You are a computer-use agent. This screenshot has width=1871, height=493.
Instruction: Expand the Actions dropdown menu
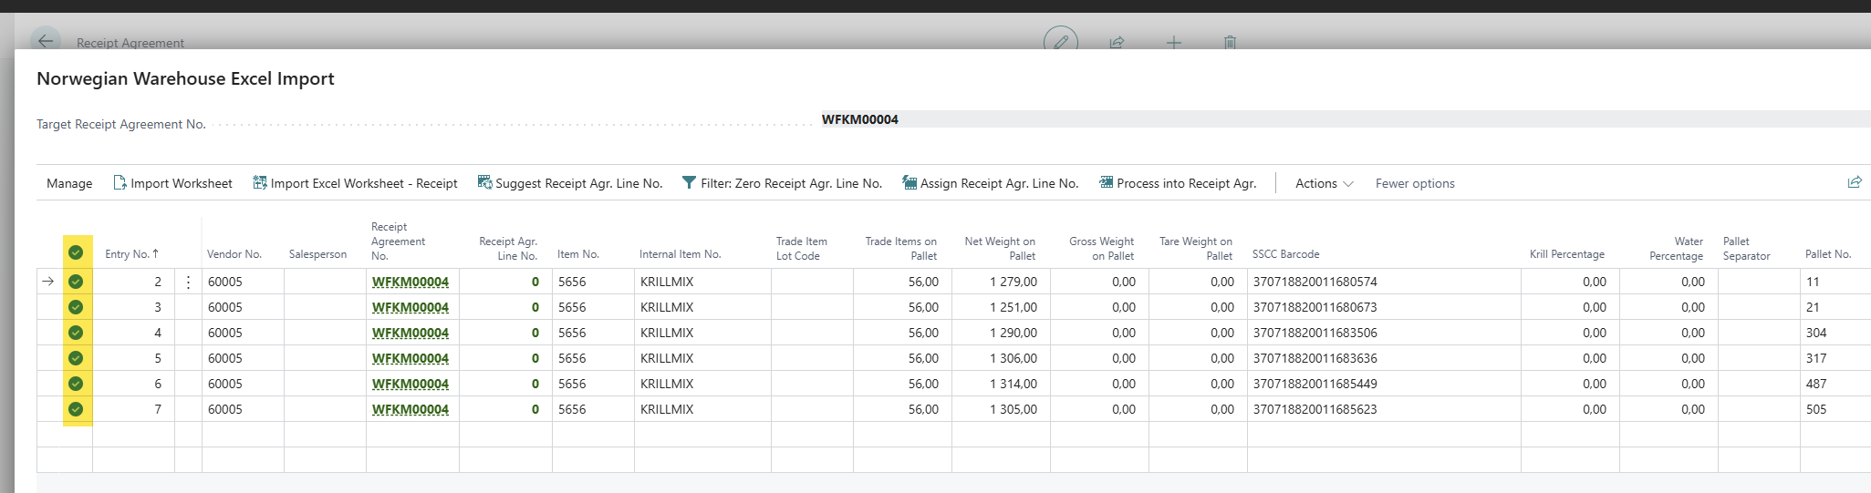[x=1324, y=183]
